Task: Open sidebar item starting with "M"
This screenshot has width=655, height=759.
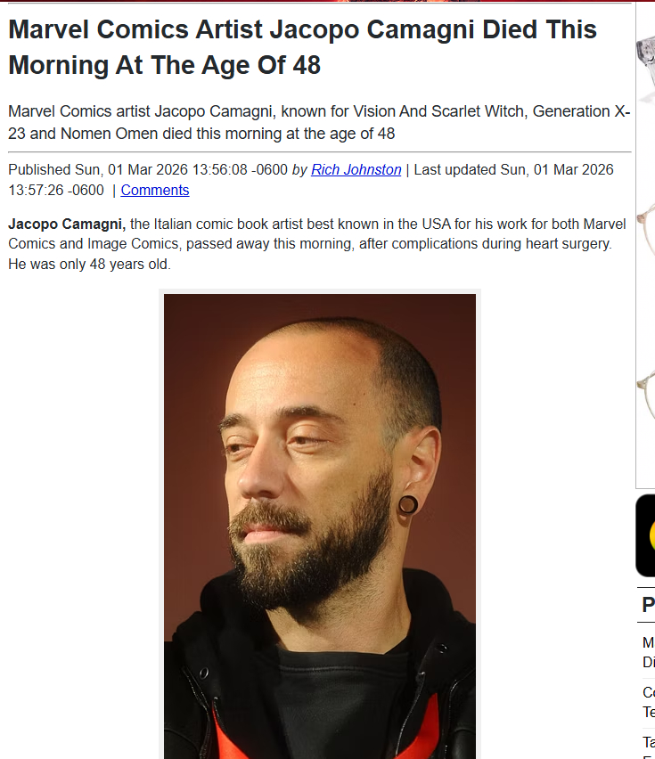Action: (x=649, y=652)
